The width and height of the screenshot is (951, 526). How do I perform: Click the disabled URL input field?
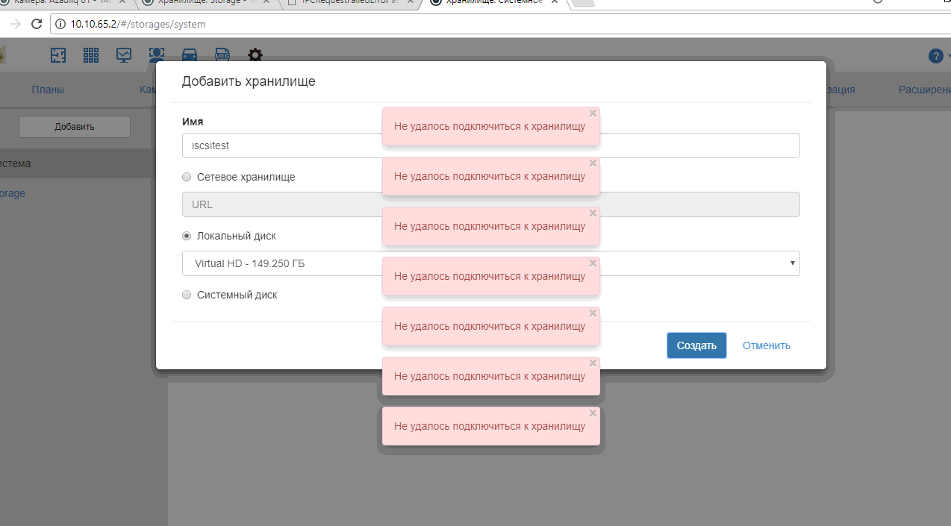[490, 204]
